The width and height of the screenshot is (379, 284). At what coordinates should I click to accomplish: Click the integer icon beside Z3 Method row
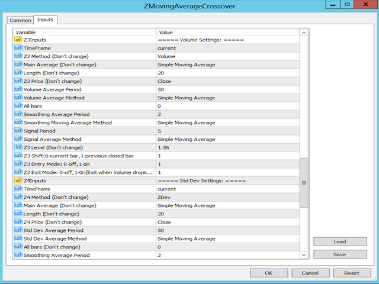(18, 56)
